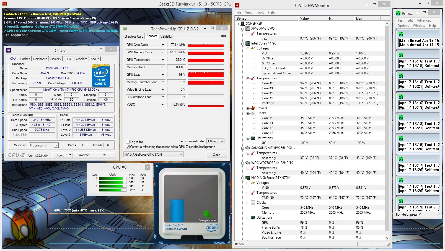Click the Max column header in HWMonitor
The width and height of the screenshot is (445, 251).
click(367, 19)
